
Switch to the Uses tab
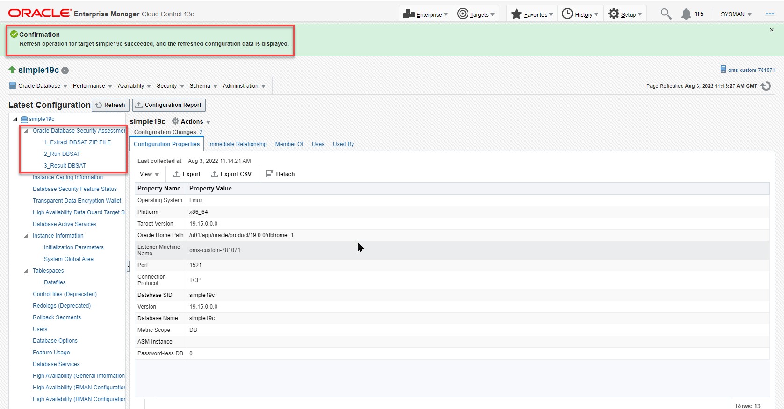[318, 144]
